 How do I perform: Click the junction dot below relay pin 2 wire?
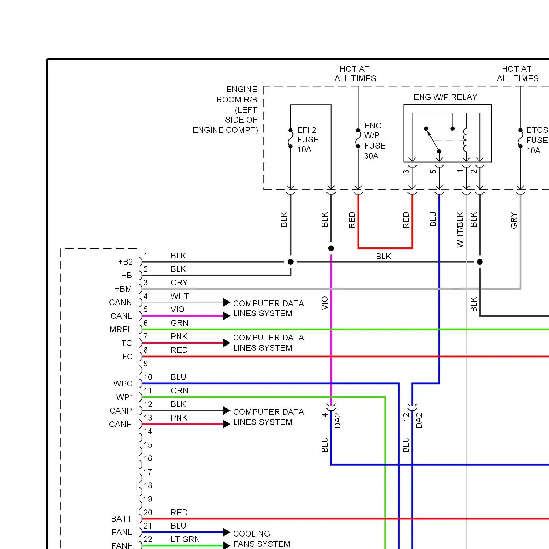coord(480,262)
